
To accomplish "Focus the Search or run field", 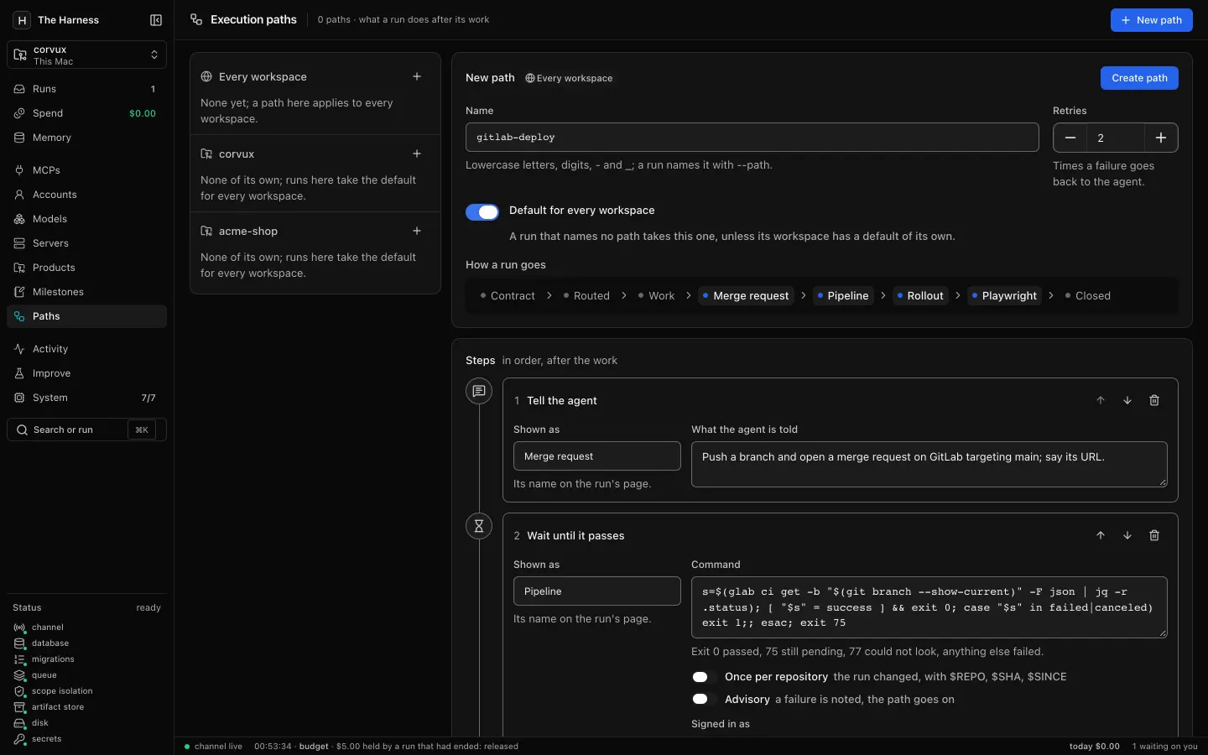I will coord(87,430).
